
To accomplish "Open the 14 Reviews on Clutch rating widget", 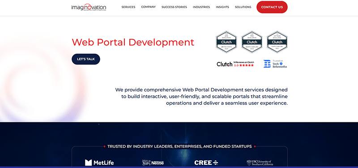I will [235, 64].
